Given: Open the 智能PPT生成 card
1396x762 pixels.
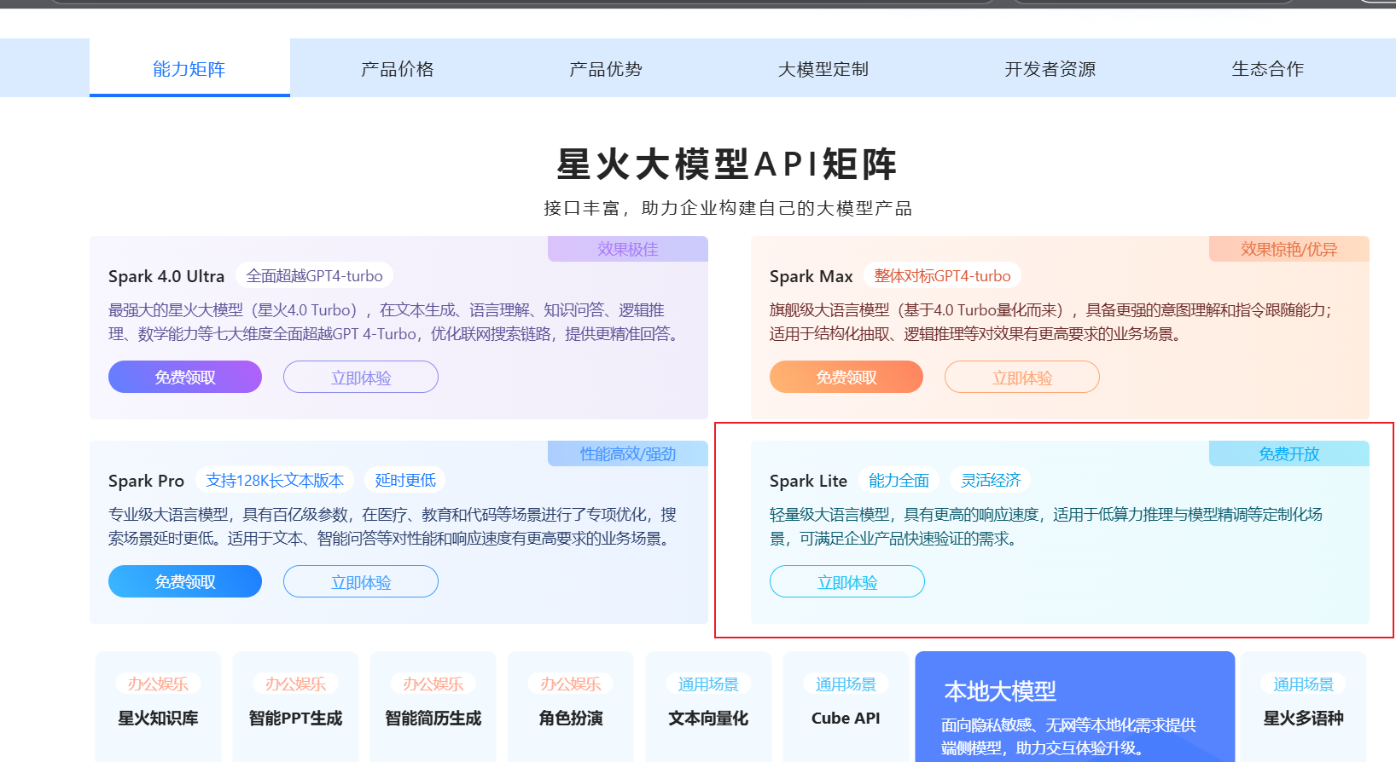Looking at the screenshot, I should point(295,707).
